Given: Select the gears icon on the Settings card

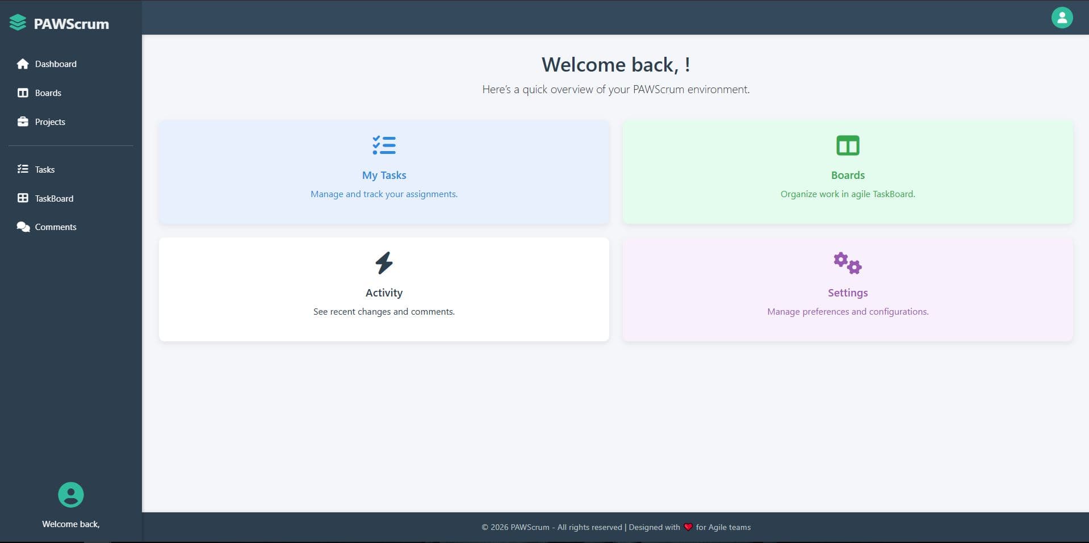Looking at the screenshot, I should click(847, 262).
